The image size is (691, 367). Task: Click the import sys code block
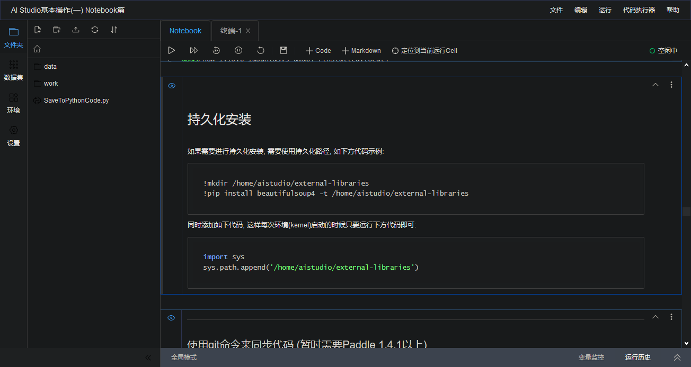pyautogui.click(x=415, y=262)
